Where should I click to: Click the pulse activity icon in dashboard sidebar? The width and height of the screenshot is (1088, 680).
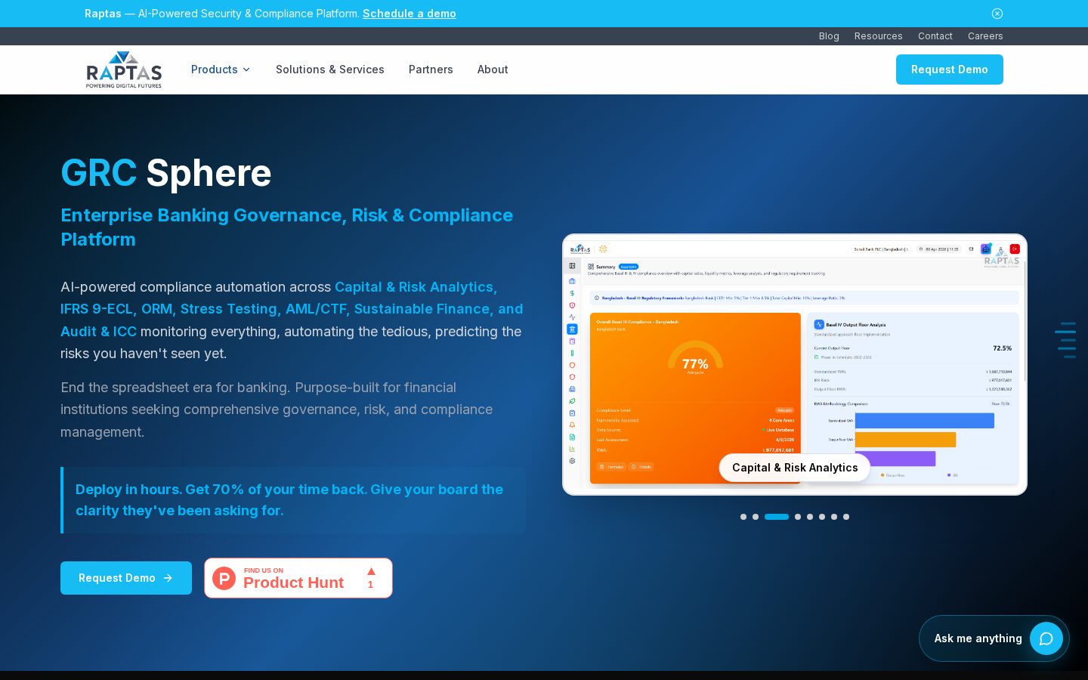click(x=572, y=317)
